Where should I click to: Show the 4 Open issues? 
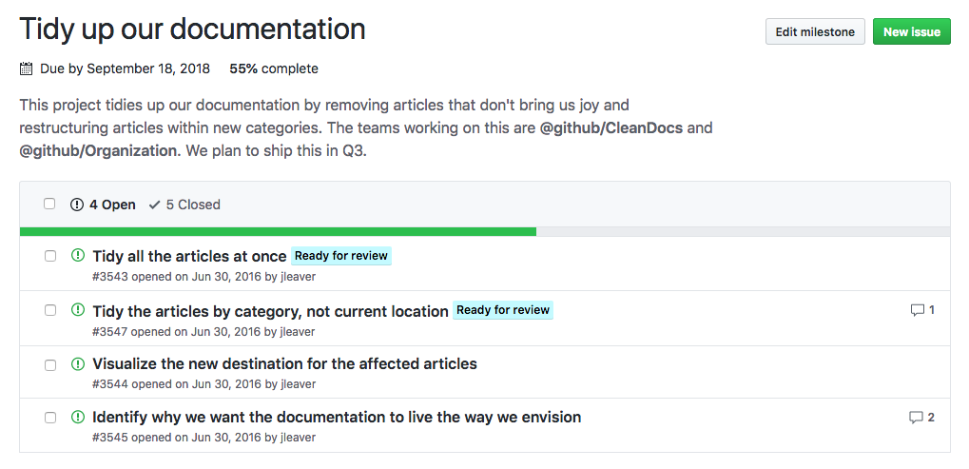click(x=103, y=205)
